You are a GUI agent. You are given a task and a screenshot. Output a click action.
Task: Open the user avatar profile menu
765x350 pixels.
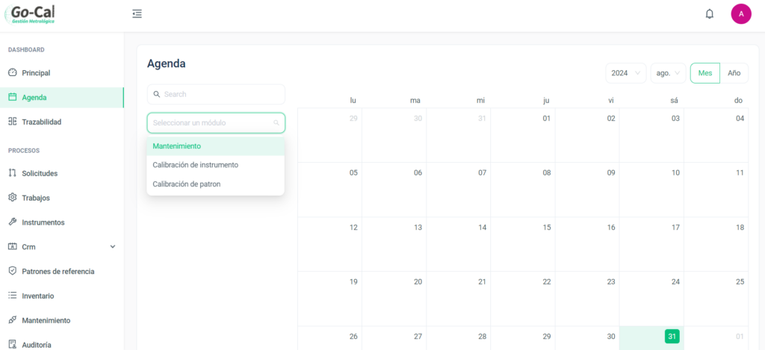pos(740,13)
